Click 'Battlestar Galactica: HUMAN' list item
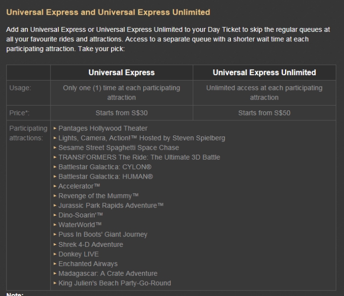 click(106, 176)
